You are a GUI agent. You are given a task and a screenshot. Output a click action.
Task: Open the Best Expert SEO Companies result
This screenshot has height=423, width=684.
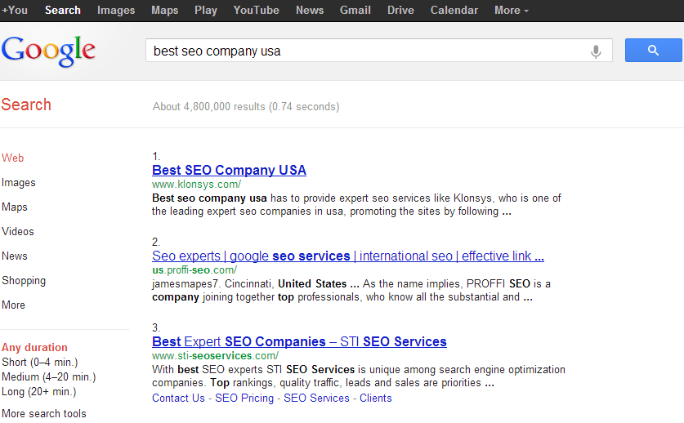[x=299, y=341]
